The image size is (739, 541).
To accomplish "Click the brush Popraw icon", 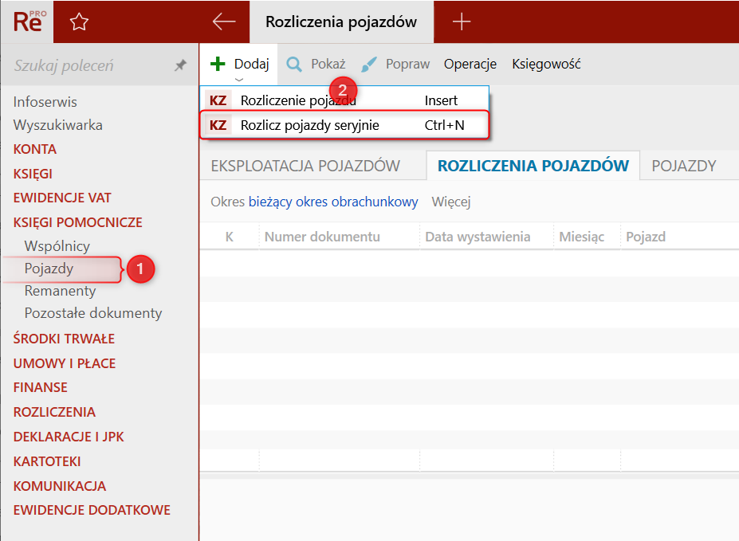I will pyautogui.click(x=369, y=64).
